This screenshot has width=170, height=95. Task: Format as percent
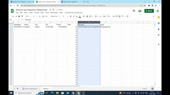[x=37, y=16]
